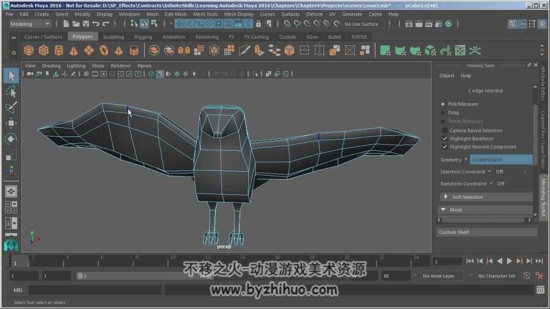The image size is (550, 309).
Task: Click the pCubeShape1 symmetry field
Action: [501, 159]
